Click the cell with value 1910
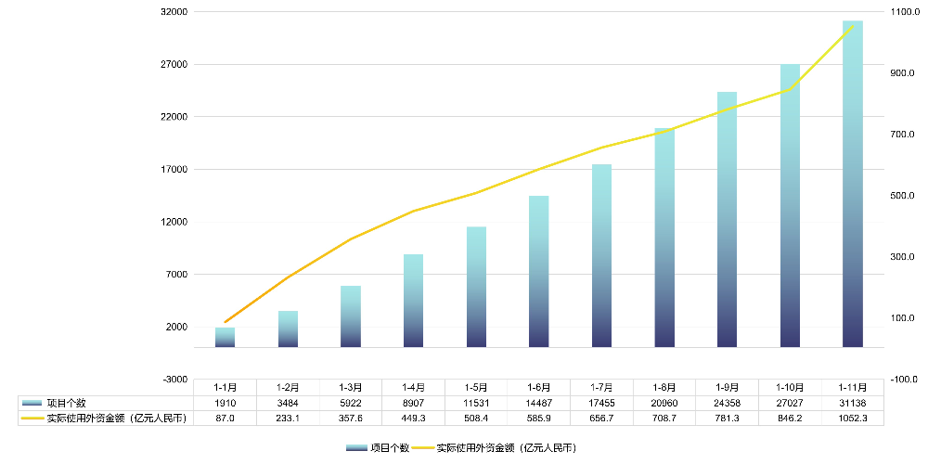 225,403
